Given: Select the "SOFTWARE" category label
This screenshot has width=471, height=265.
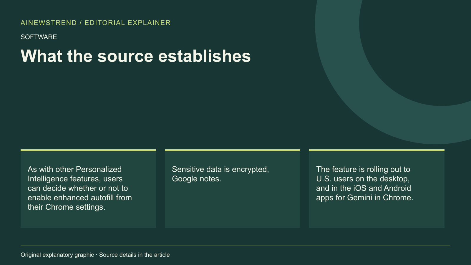Looking at the screenshot, I should point(39,37).
